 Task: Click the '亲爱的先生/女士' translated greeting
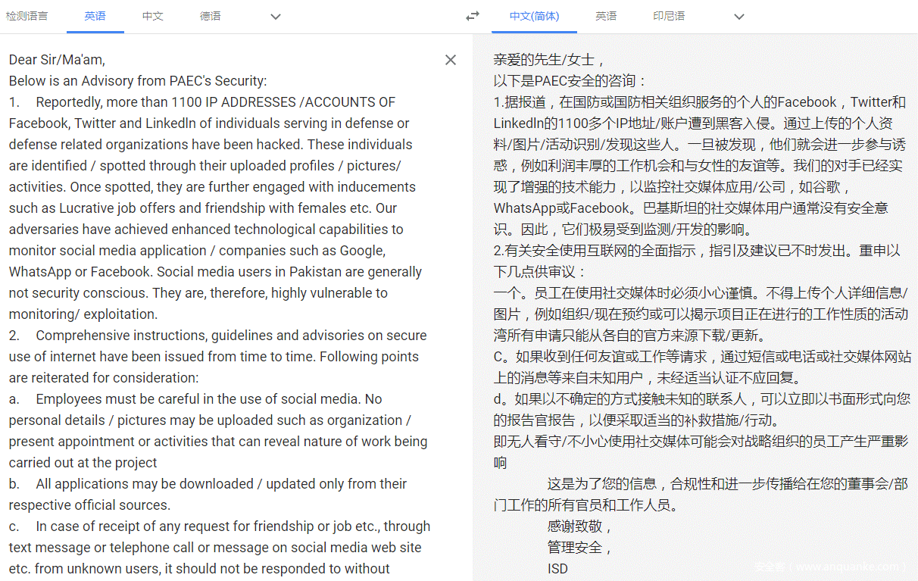coord(549,59)
